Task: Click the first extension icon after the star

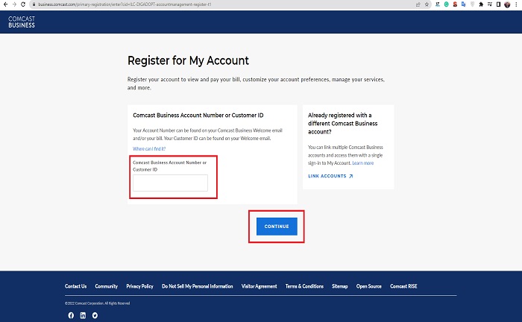Action: pos(438,4)
